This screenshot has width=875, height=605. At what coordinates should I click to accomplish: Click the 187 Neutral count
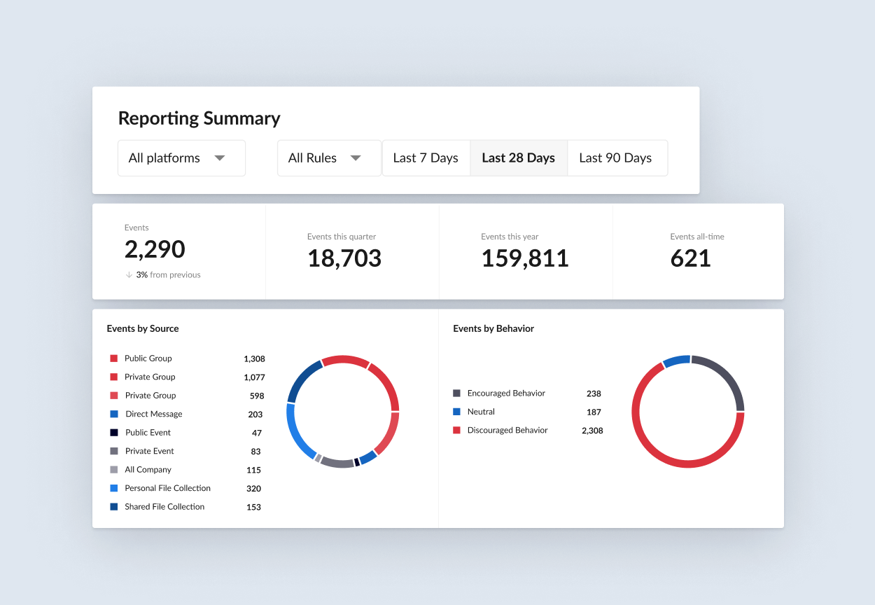pos(594,412)
